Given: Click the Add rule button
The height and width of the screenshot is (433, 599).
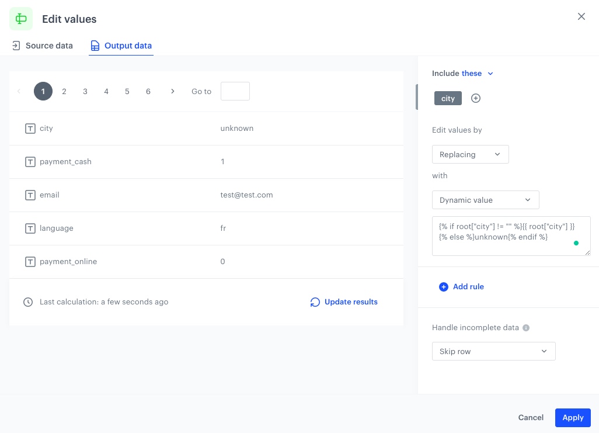Looking at the screenshot, I should (x=461, y=287).
